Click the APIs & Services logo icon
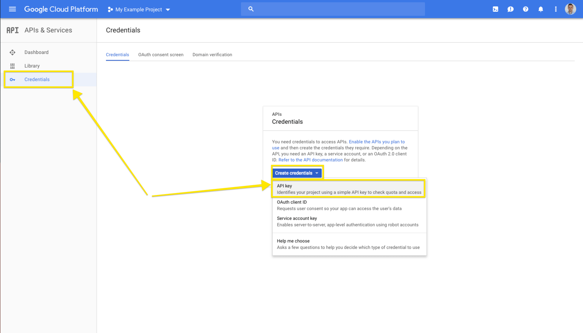 (12, 30)
